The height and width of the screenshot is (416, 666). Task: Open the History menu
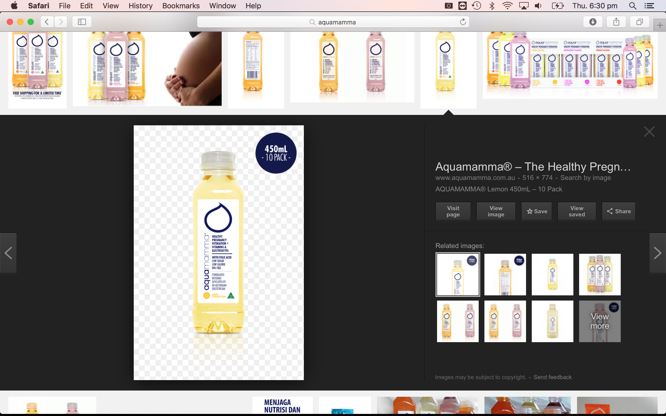[x=140, y=6]
